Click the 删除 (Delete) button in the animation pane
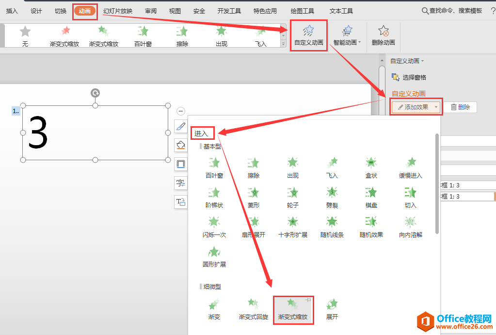This screenshot has width=496, height=335. tap(461, 107)
